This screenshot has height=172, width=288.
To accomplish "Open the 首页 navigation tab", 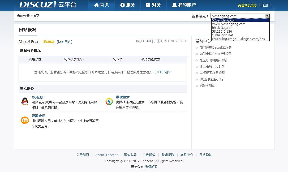I will [x=102, y=5].
